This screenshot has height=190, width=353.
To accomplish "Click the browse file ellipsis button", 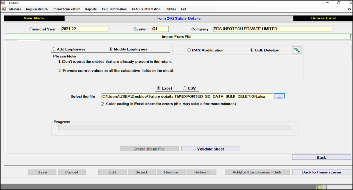I will [x=279, y=96].
